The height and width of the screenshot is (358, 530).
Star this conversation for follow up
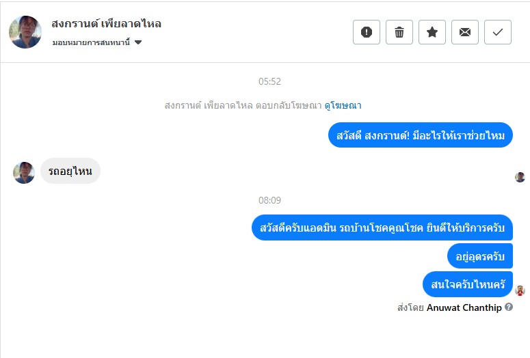(x=432, y=32)
